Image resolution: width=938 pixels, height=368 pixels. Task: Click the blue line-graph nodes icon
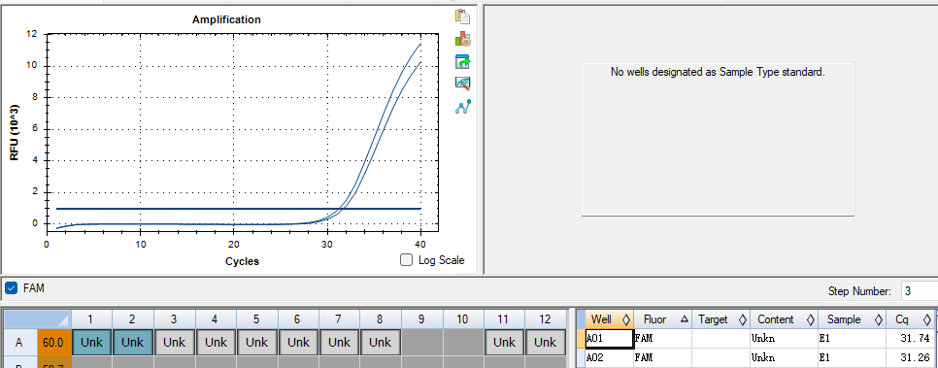463,107
